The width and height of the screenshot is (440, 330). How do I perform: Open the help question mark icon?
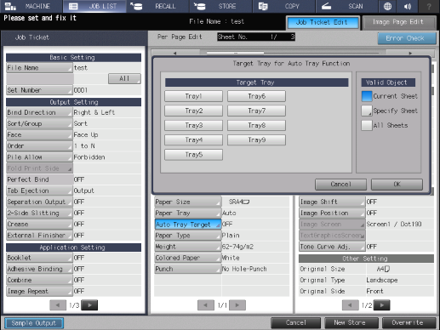click(x=429, y=6)
